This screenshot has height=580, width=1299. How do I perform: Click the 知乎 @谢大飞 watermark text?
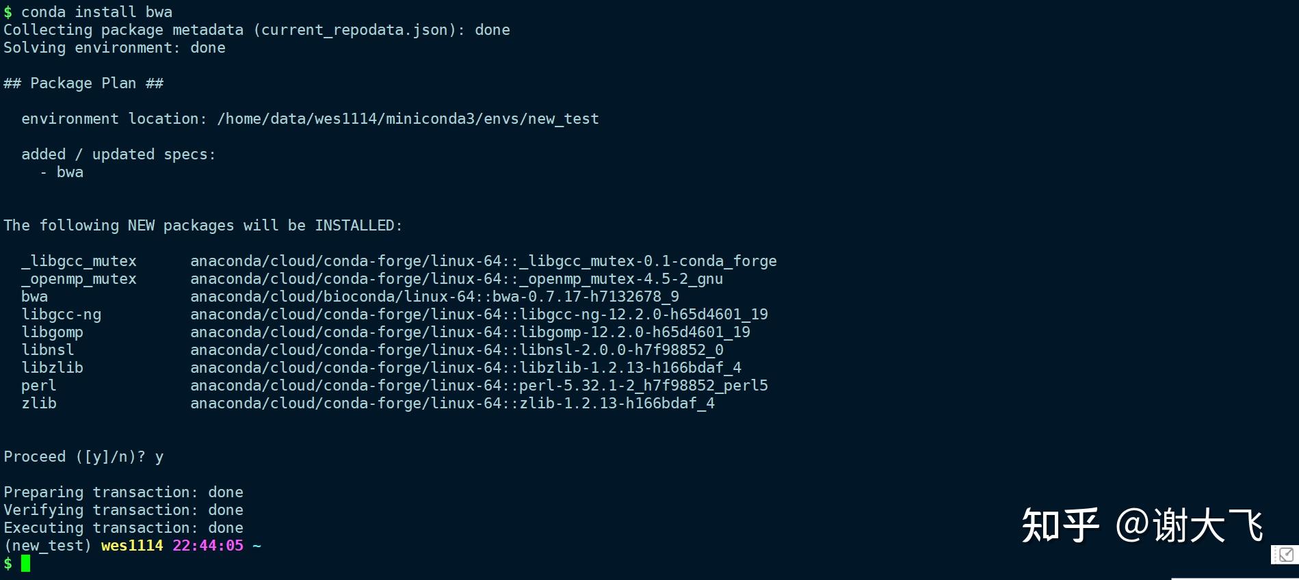coord(1141,525)
